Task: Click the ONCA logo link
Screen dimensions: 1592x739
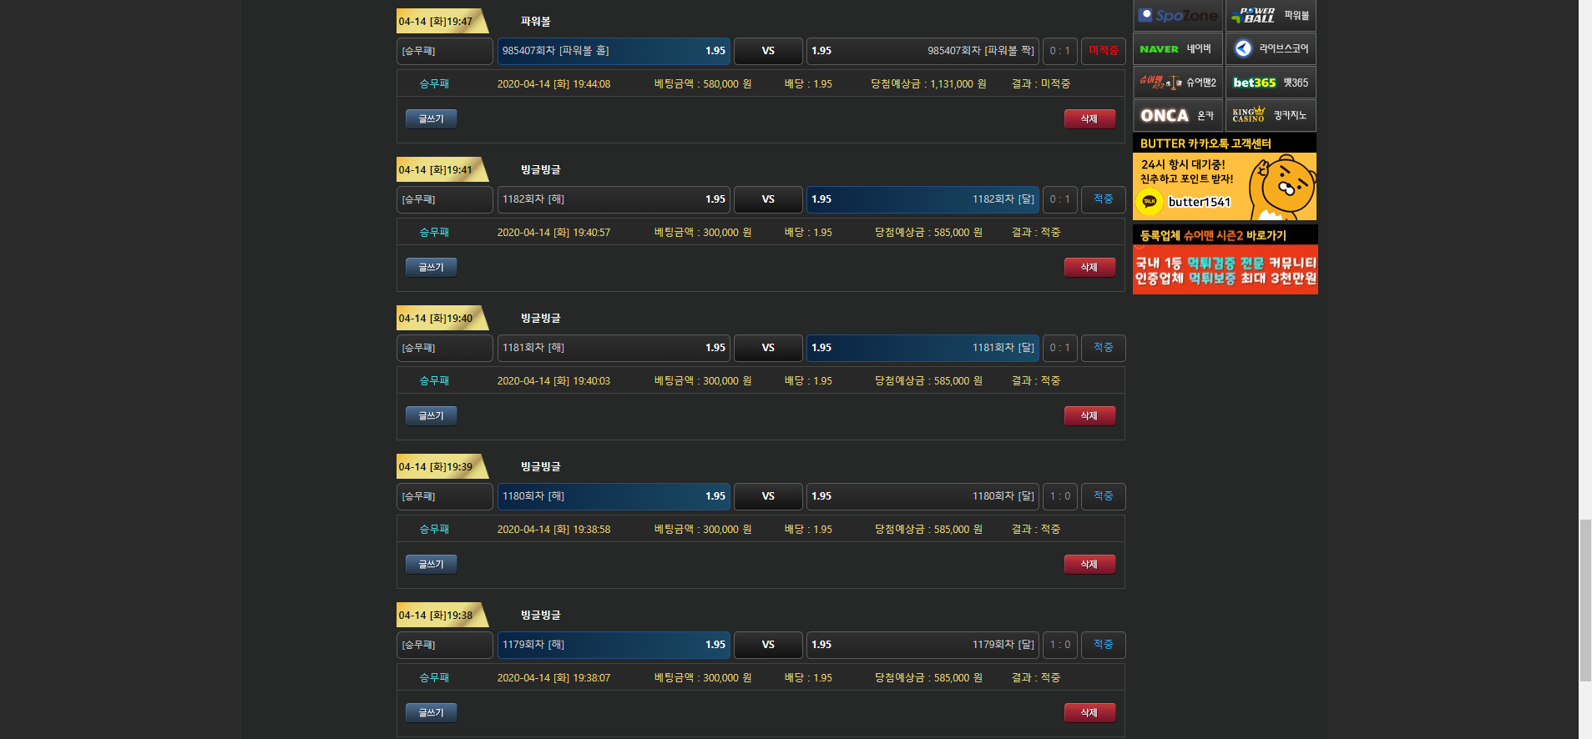Action: 1178,116
